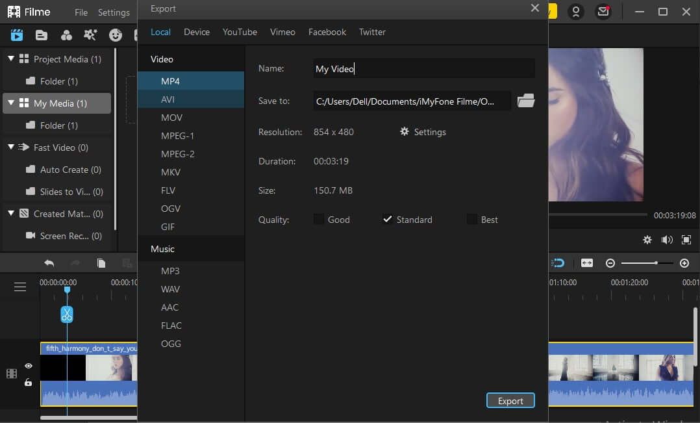Select the Local export tab
The image size is (700, 423).
[161, 32]
